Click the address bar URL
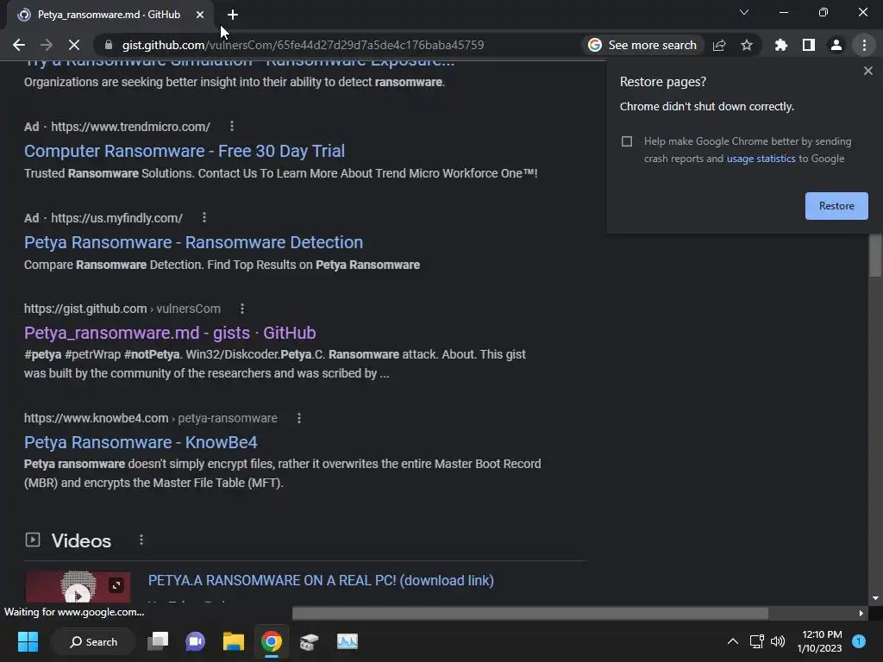Viewport: 883px width, 662px height. coord(303,45)
